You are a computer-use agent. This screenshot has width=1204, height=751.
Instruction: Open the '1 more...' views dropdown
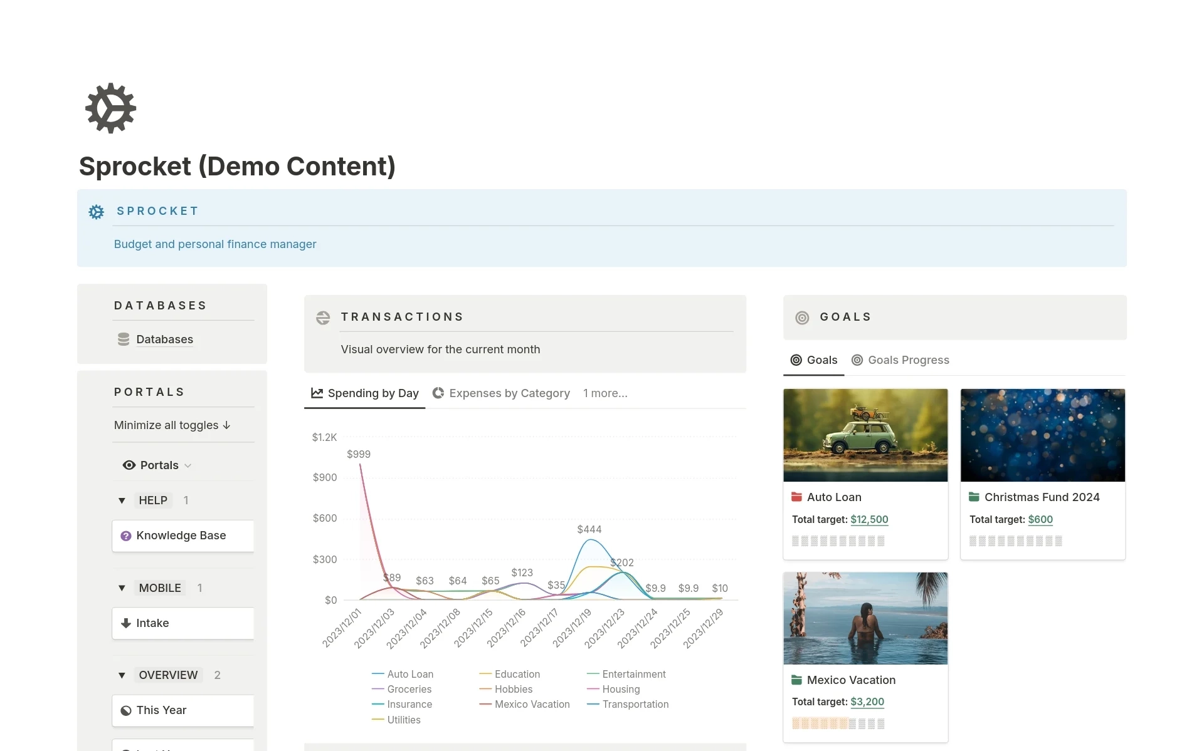[605, 393]
